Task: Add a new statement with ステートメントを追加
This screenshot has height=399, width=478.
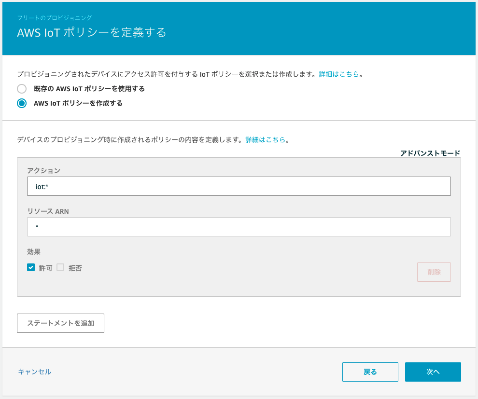Action: pos(60,323)
